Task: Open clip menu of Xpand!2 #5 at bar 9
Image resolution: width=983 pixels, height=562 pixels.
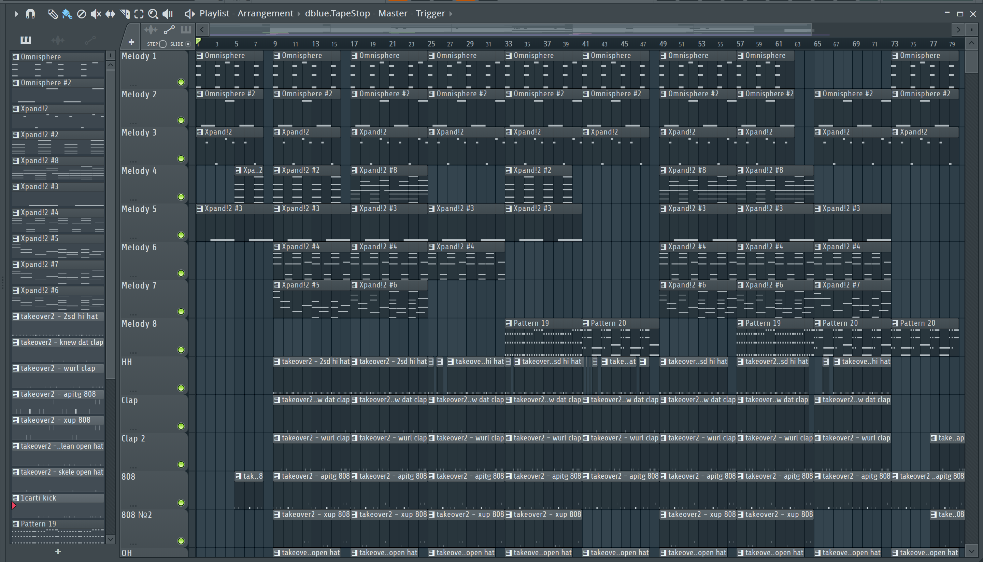Action: (x=277, y=285)
